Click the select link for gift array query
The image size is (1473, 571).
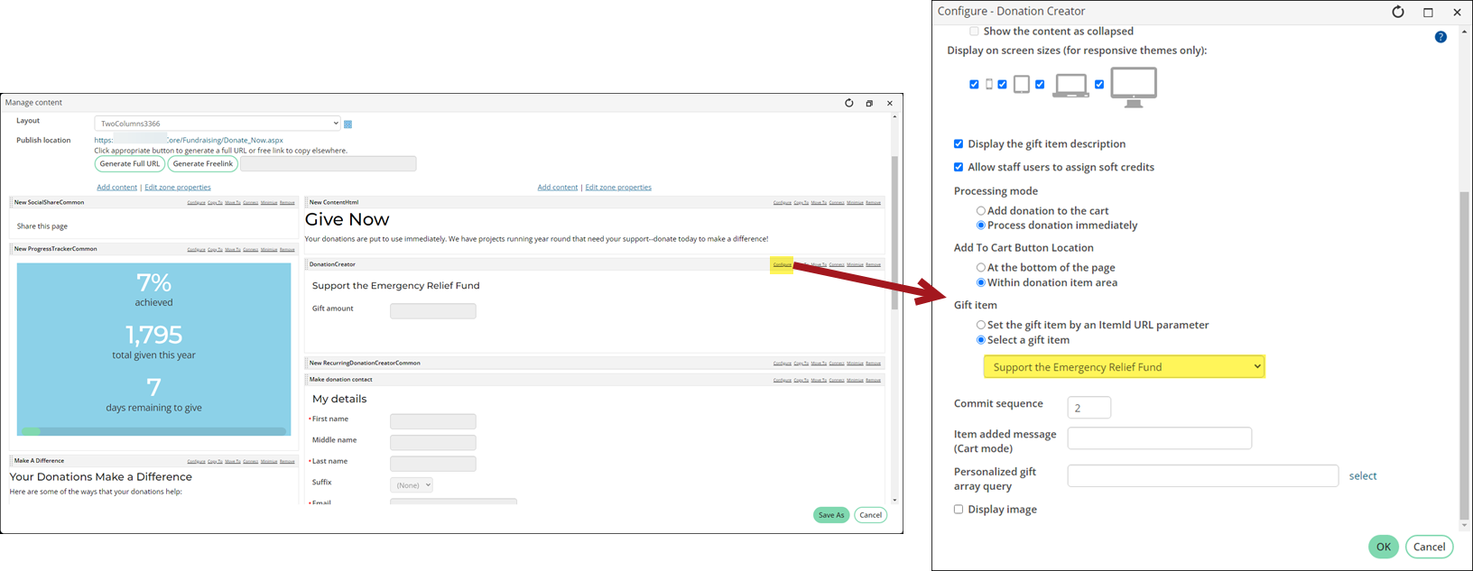coord(1363,476)
